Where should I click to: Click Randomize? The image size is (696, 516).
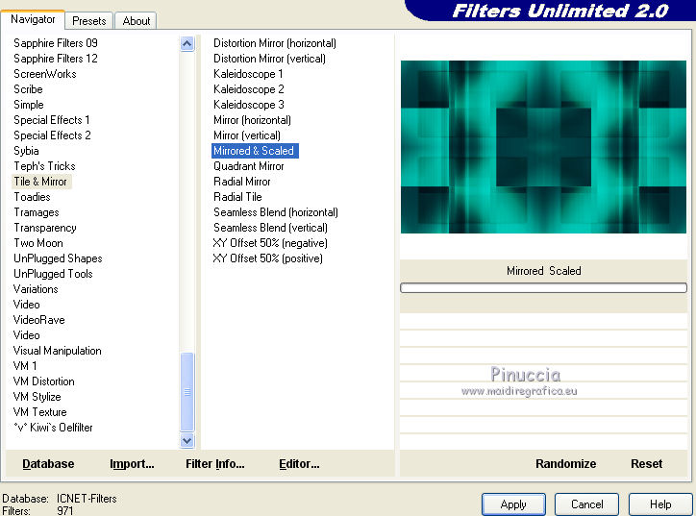tap(565, 464)
